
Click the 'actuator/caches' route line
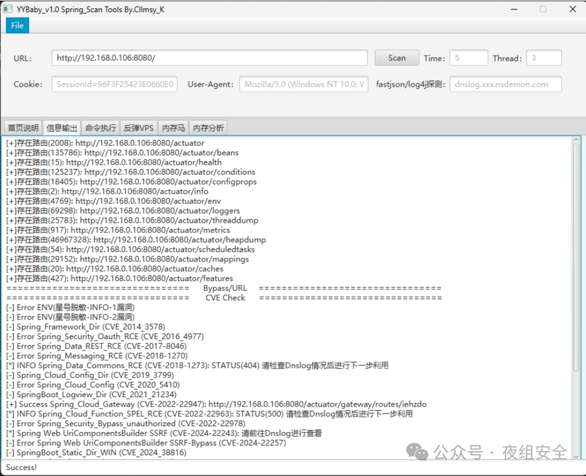click(x=114, y=269)
